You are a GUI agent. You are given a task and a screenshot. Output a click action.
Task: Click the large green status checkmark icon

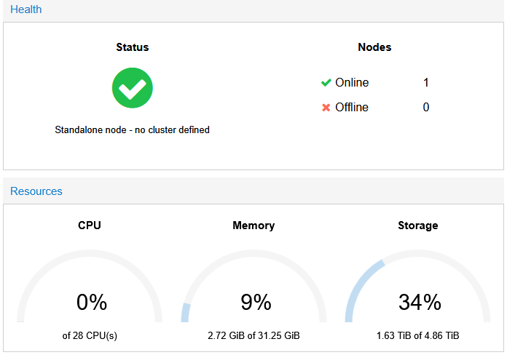[132, 88]
